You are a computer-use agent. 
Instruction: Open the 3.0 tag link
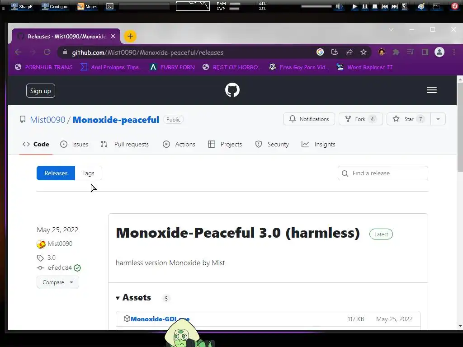52,258
